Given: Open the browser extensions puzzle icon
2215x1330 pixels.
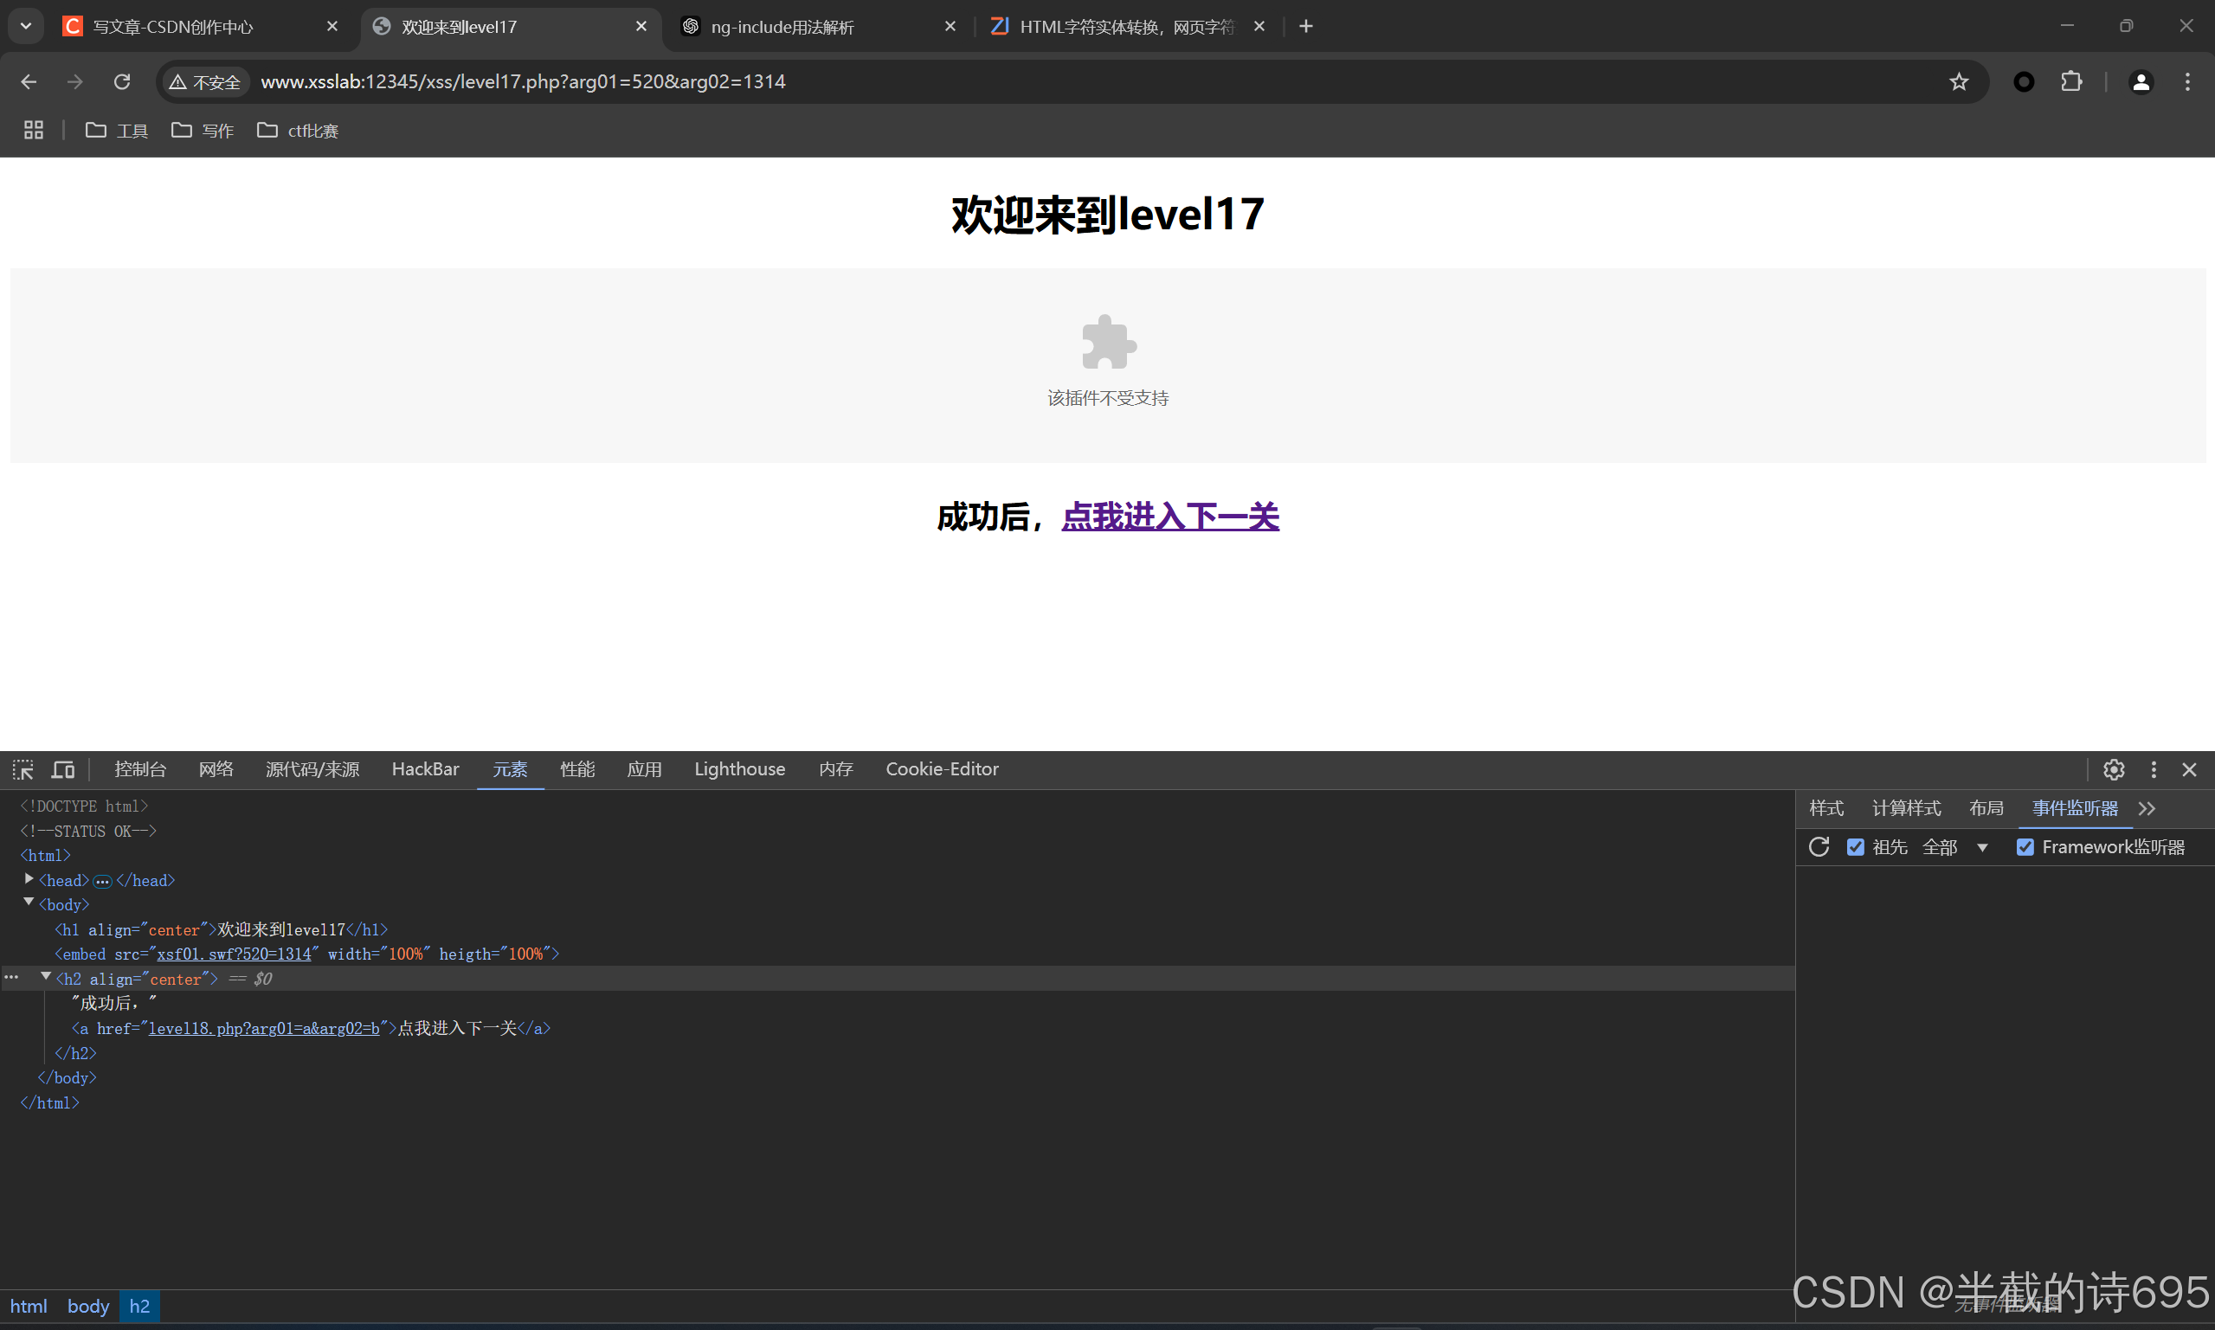Looking at the screenshot, I should (x=2070, y=81).
